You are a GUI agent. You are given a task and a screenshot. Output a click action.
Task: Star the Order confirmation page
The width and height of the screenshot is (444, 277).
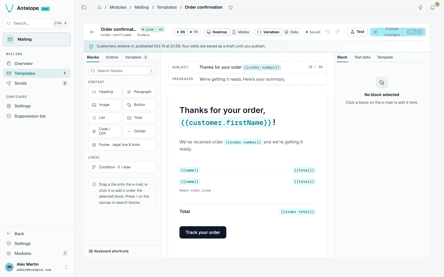[231, 7]
